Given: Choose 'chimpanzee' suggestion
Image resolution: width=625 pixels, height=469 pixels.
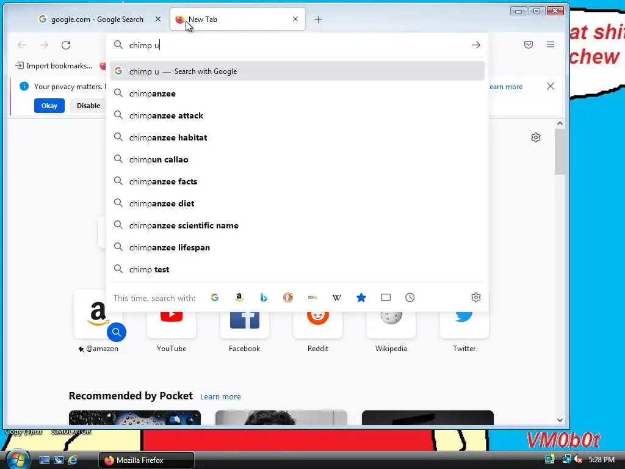Looking at the screenshot, I should click(x=297, y=93).
